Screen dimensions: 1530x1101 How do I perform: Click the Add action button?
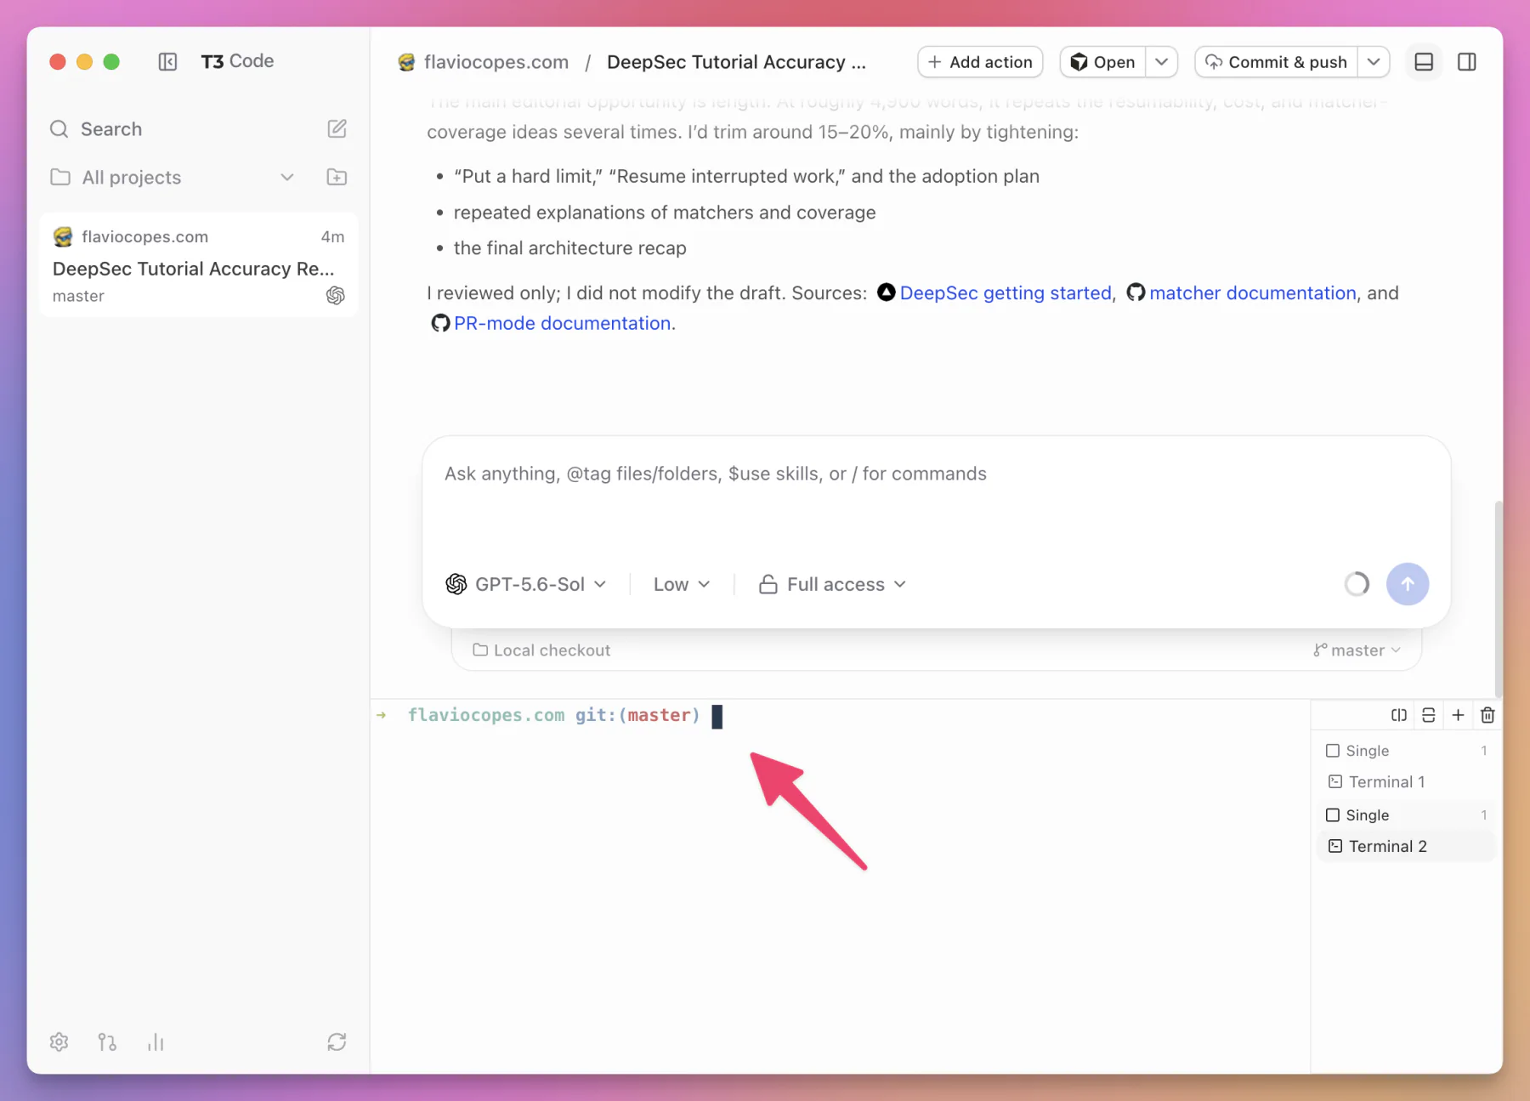tap(980, 62)
